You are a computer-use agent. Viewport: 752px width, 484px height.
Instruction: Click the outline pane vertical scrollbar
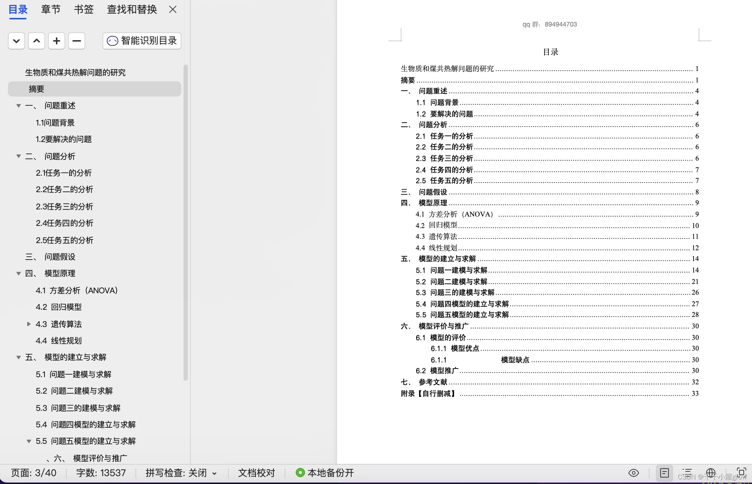[185, 222]
